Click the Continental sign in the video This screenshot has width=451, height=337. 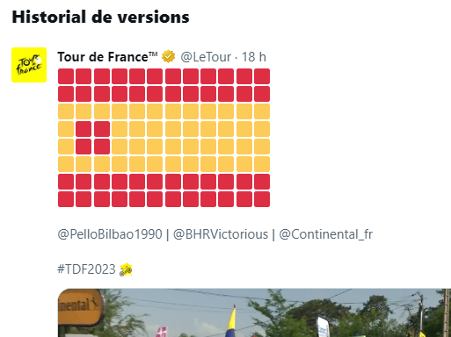80,307
